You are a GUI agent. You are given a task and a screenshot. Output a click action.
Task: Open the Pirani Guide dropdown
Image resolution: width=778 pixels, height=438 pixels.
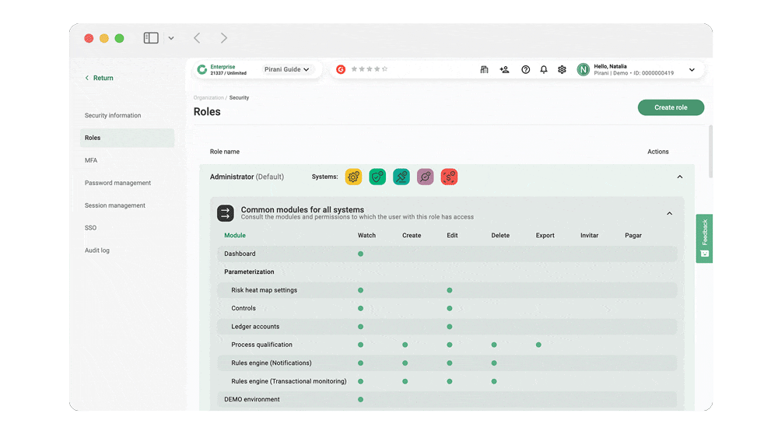[x=286, y=70]
